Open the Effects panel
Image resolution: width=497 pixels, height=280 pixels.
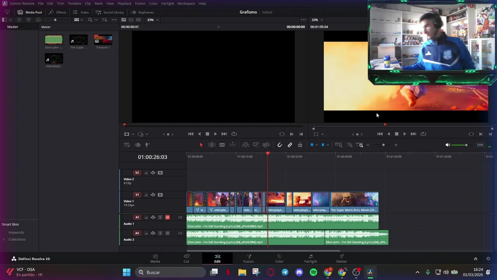point(57,12)
